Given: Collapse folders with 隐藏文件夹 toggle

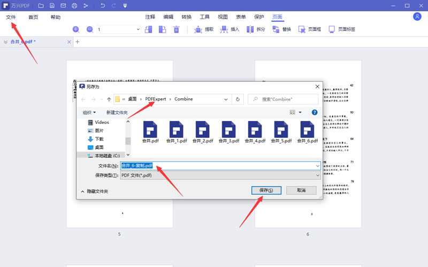Looking at the screenshot, I should (94, 191).
